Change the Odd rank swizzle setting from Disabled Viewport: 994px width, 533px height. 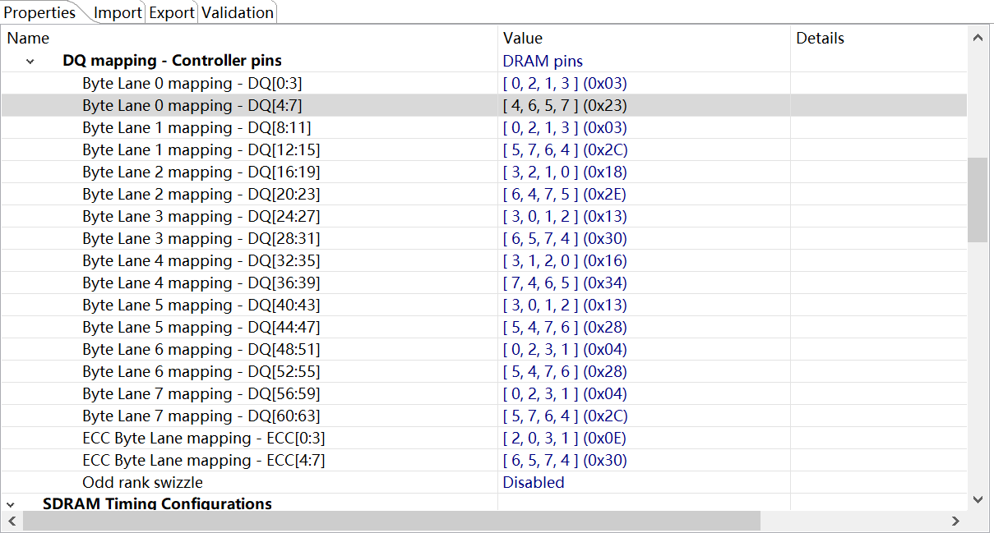click(533, 482)
